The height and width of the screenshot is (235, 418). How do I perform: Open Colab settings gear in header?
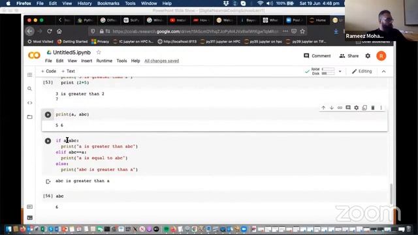click(368, 55)
